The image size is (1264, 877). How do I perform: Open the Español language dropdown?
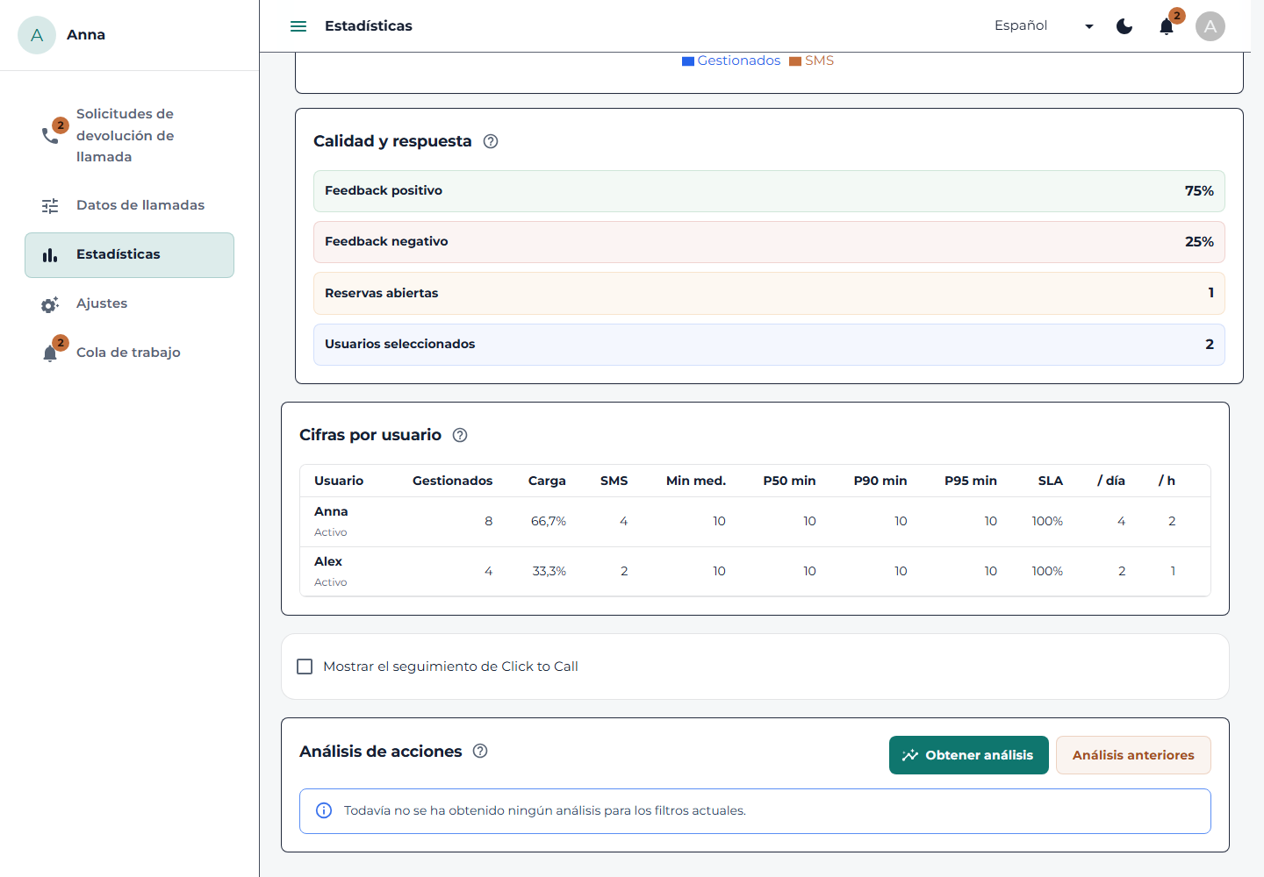(x=1044, y=26)
